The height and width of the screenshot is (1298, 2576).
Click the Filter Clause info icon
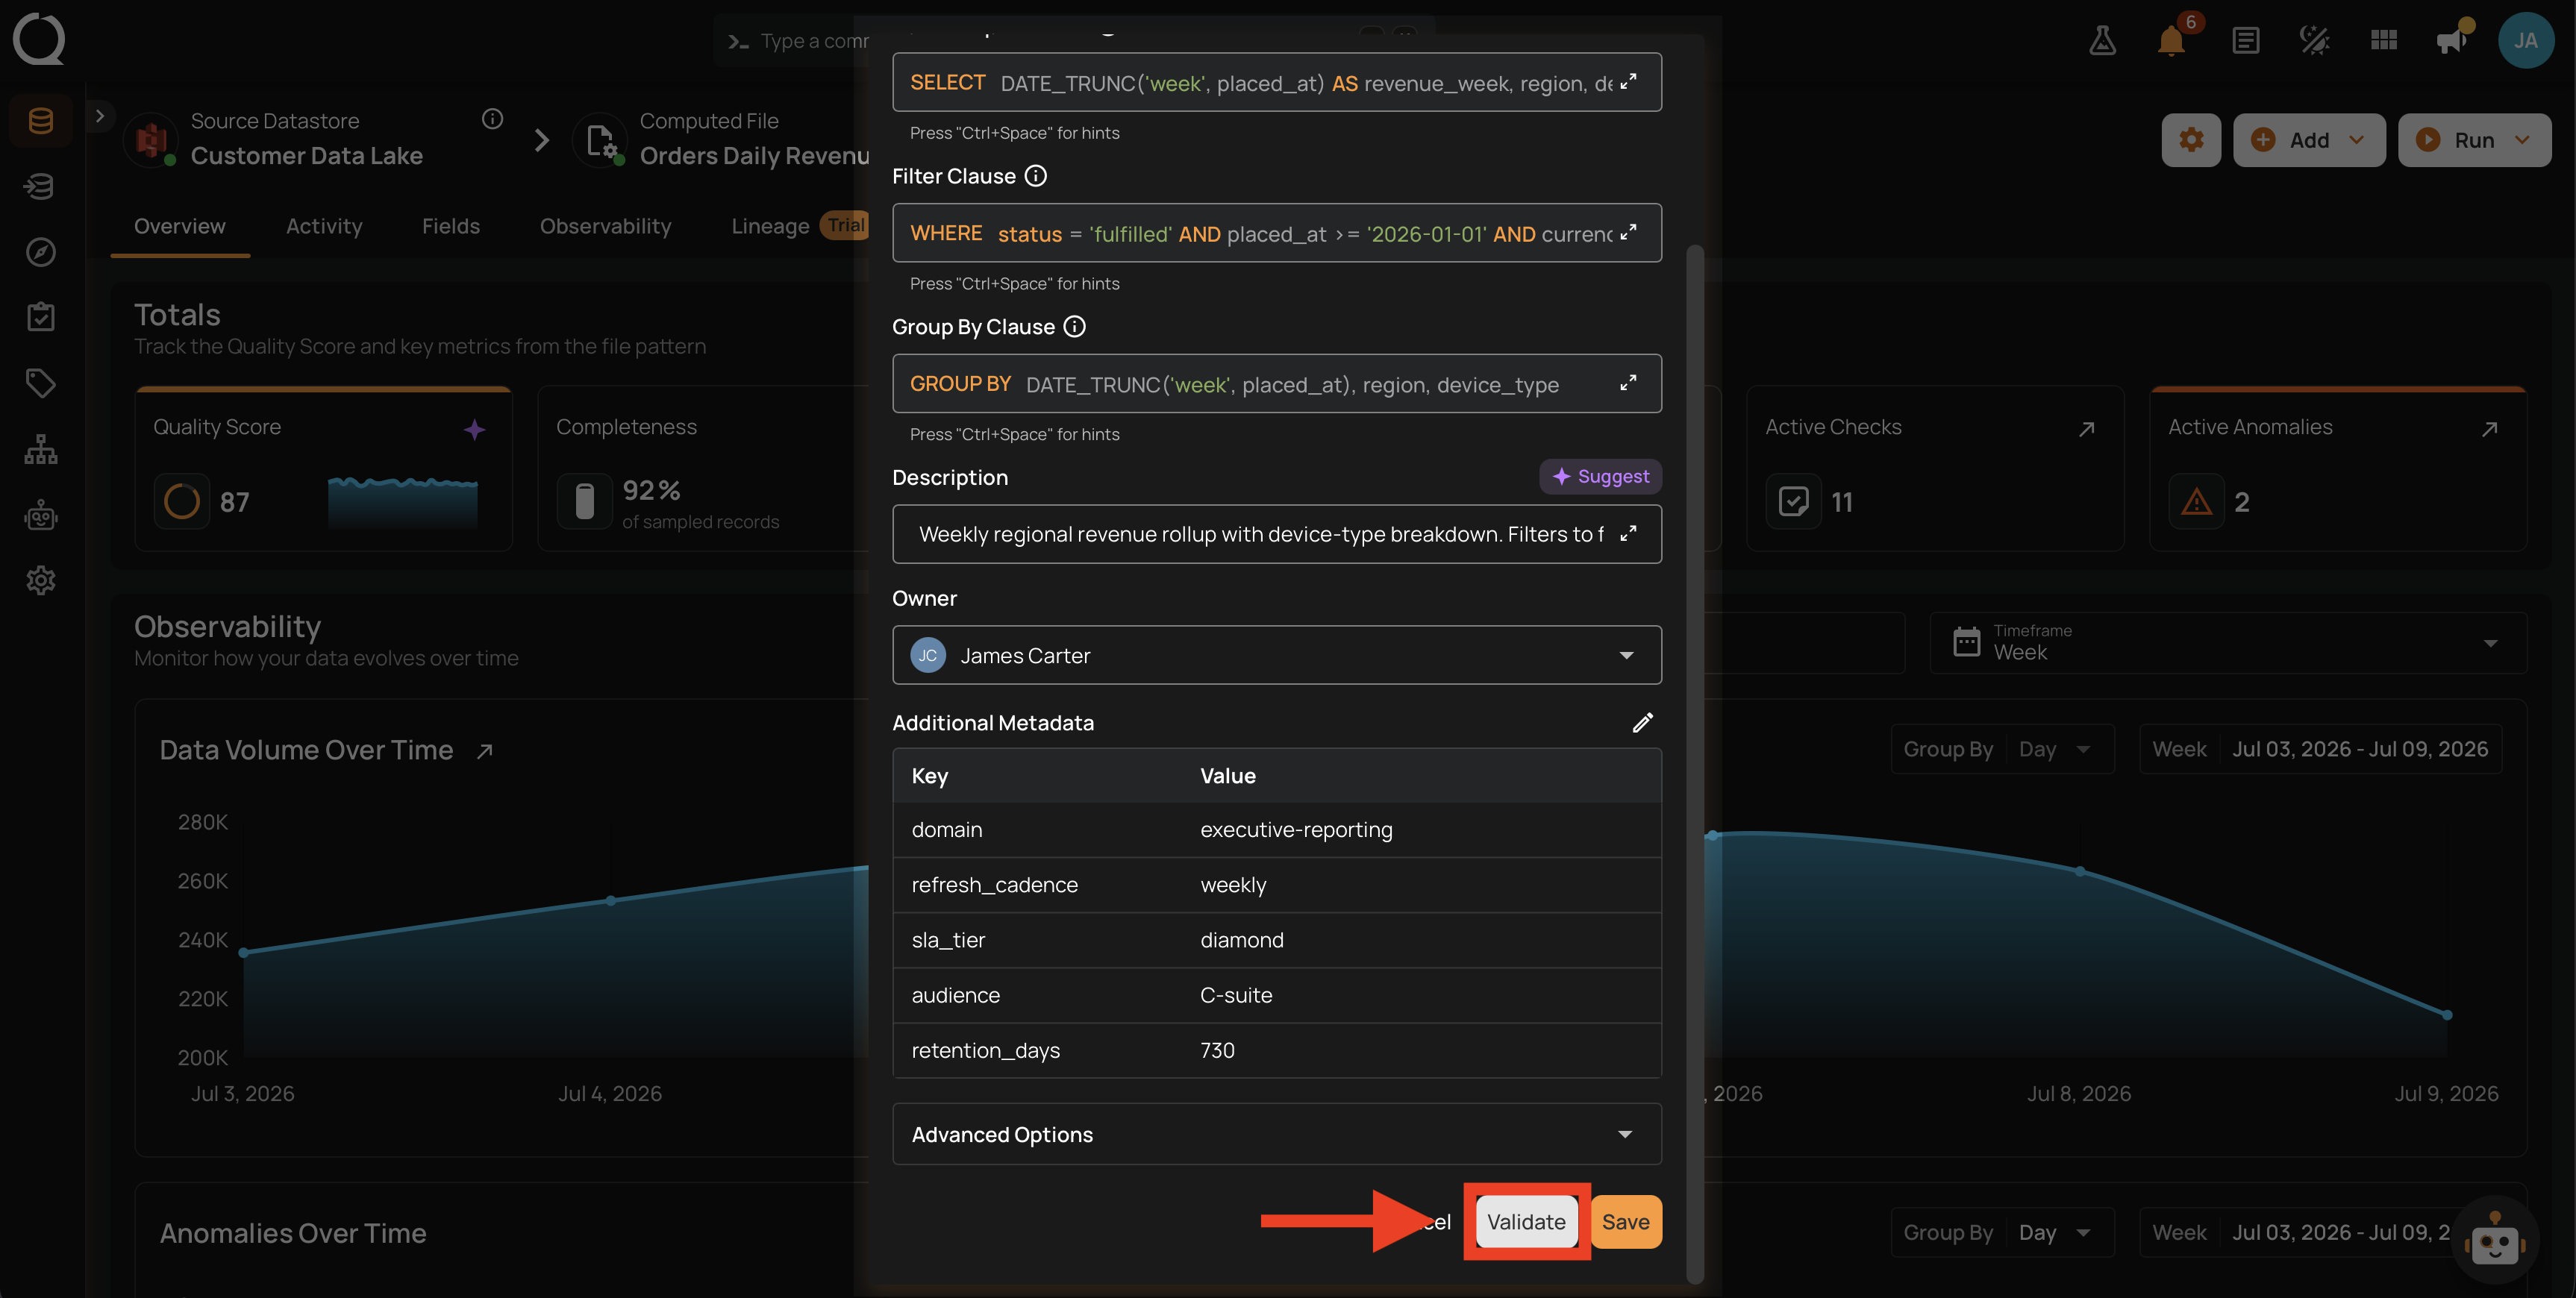pos(1036,176)
